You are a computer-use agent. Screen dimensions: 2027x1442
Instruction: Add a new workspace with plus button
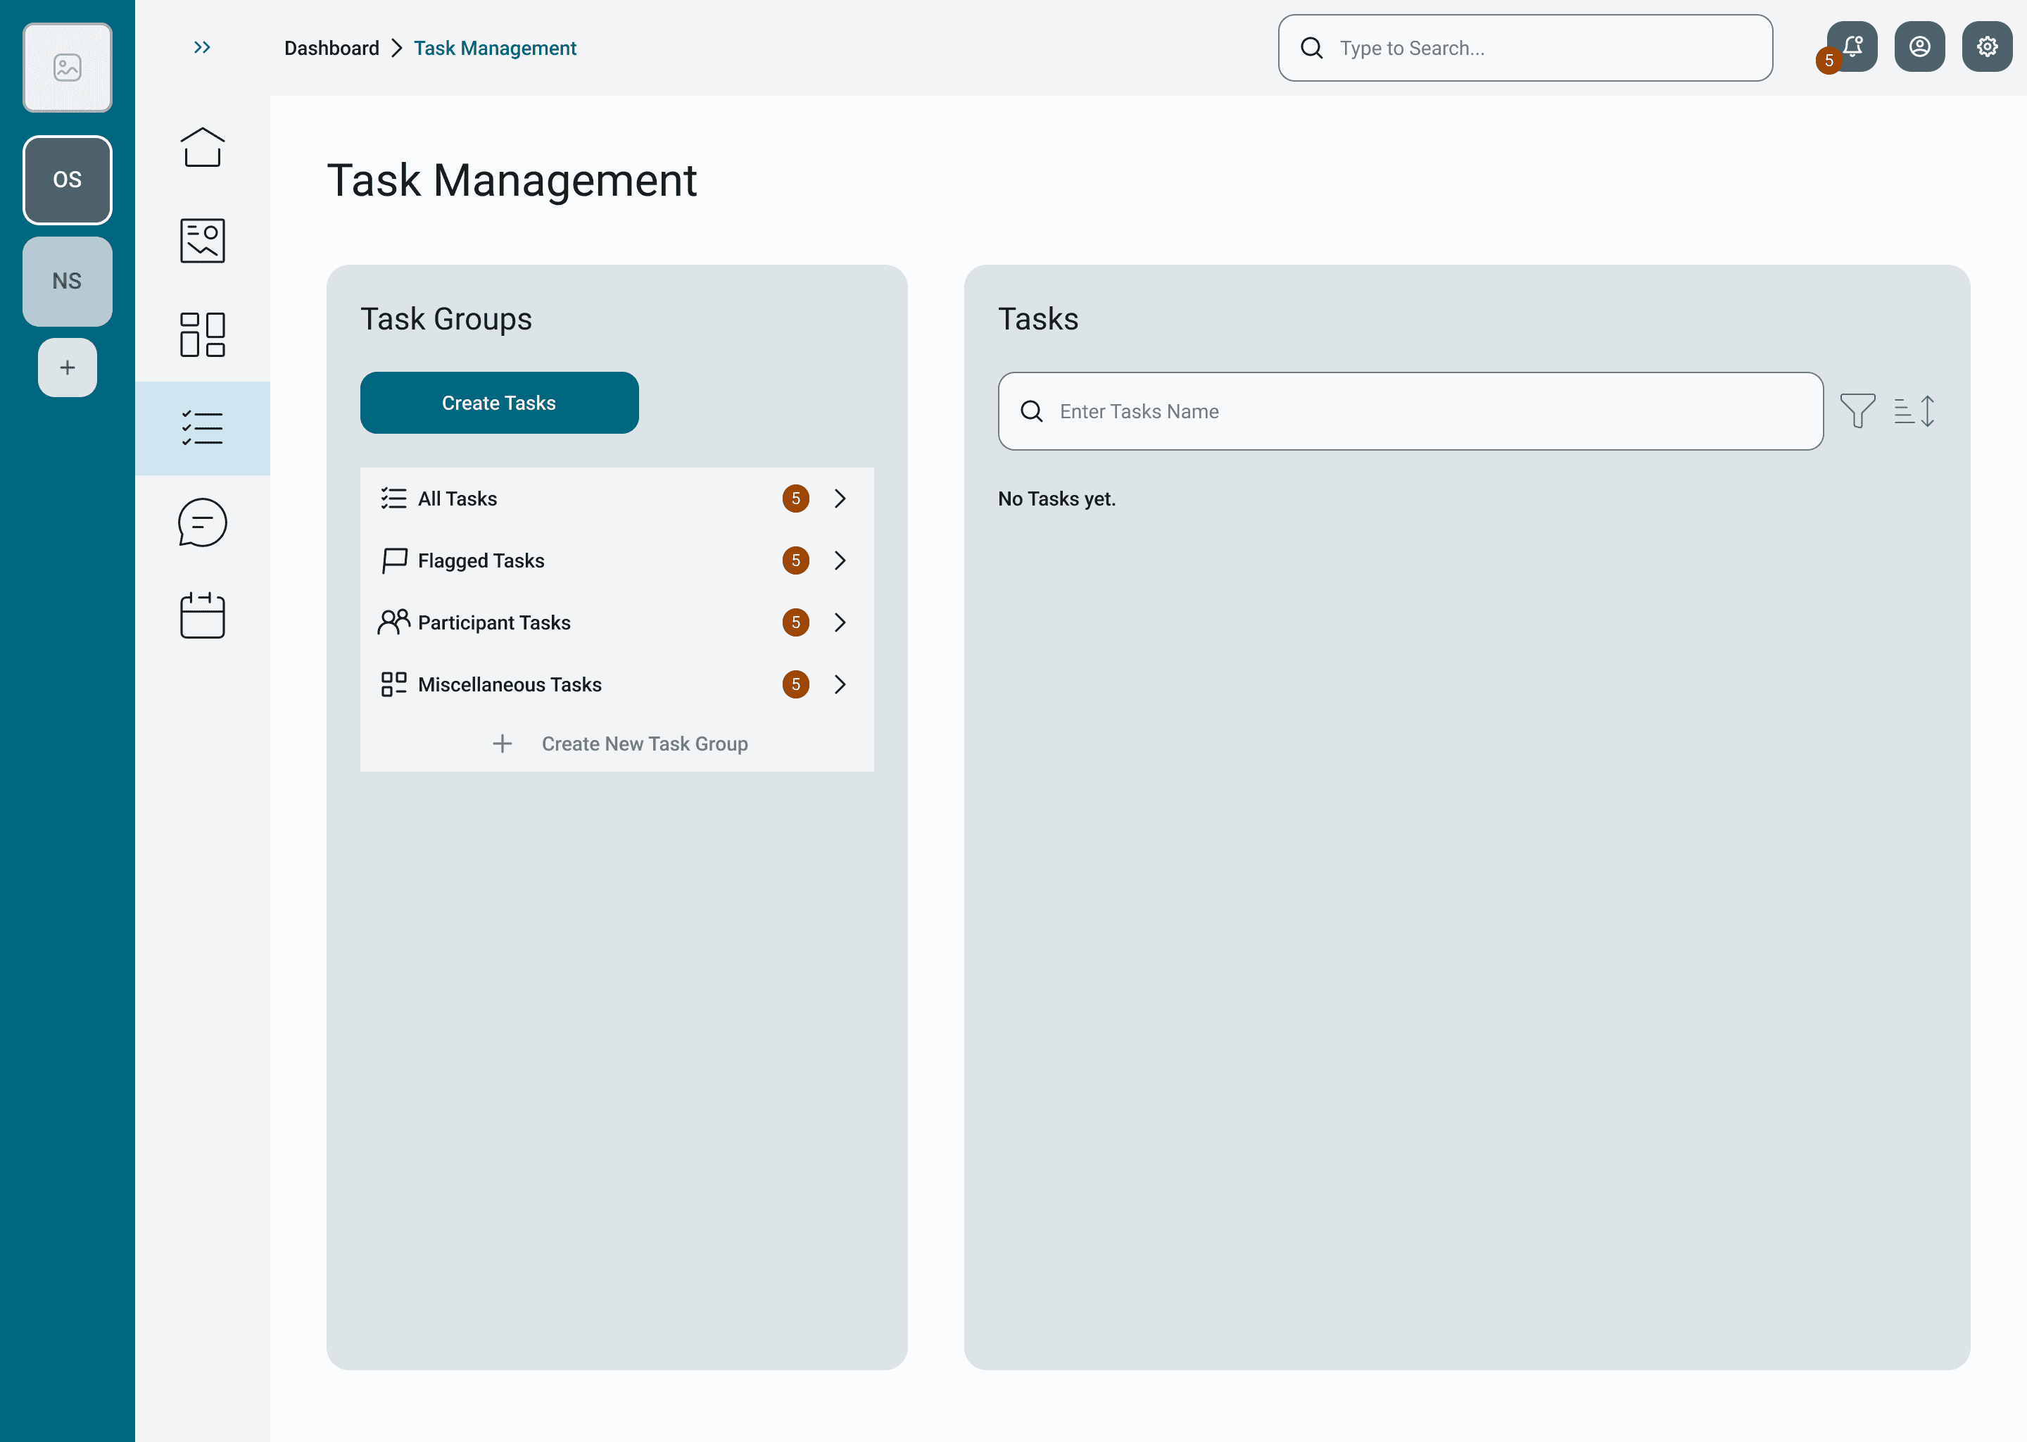tap(68, 368)
